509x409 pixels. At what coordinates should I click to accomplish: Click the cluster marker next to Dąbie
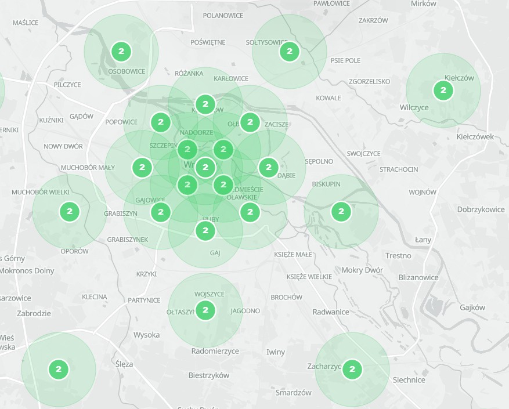tap(268, 168)
